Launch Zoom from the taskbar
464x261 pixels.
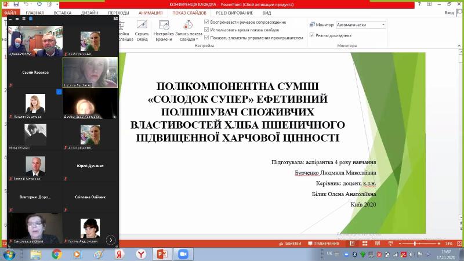coord(183,254)
